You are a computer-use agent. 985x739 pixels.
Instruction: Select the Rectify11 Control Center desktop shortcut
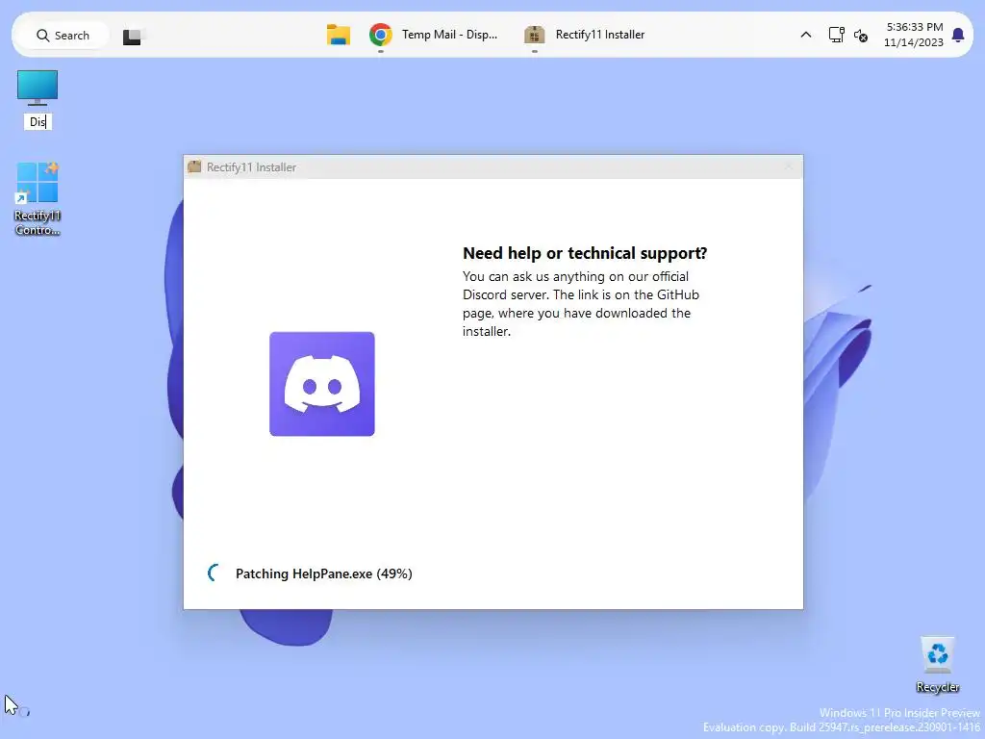(x=38, y=198)
